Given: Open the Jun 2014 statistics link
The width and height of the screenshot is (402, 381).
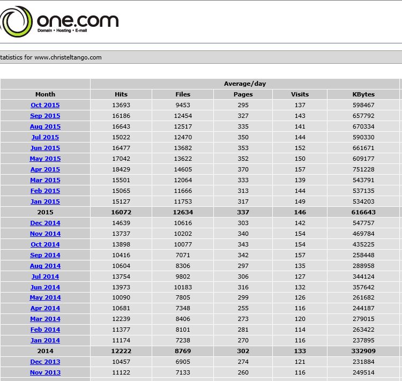Looking at the screenshot, I should (45, 287).
